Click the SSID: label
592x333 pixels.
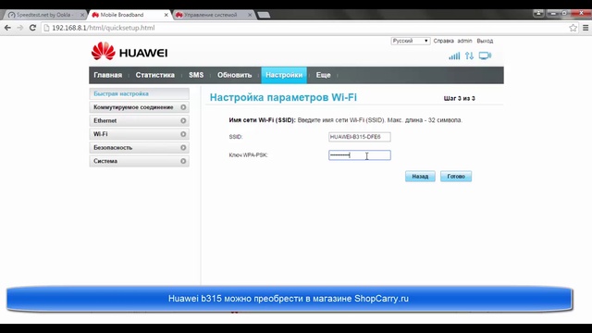click(236, 137)
